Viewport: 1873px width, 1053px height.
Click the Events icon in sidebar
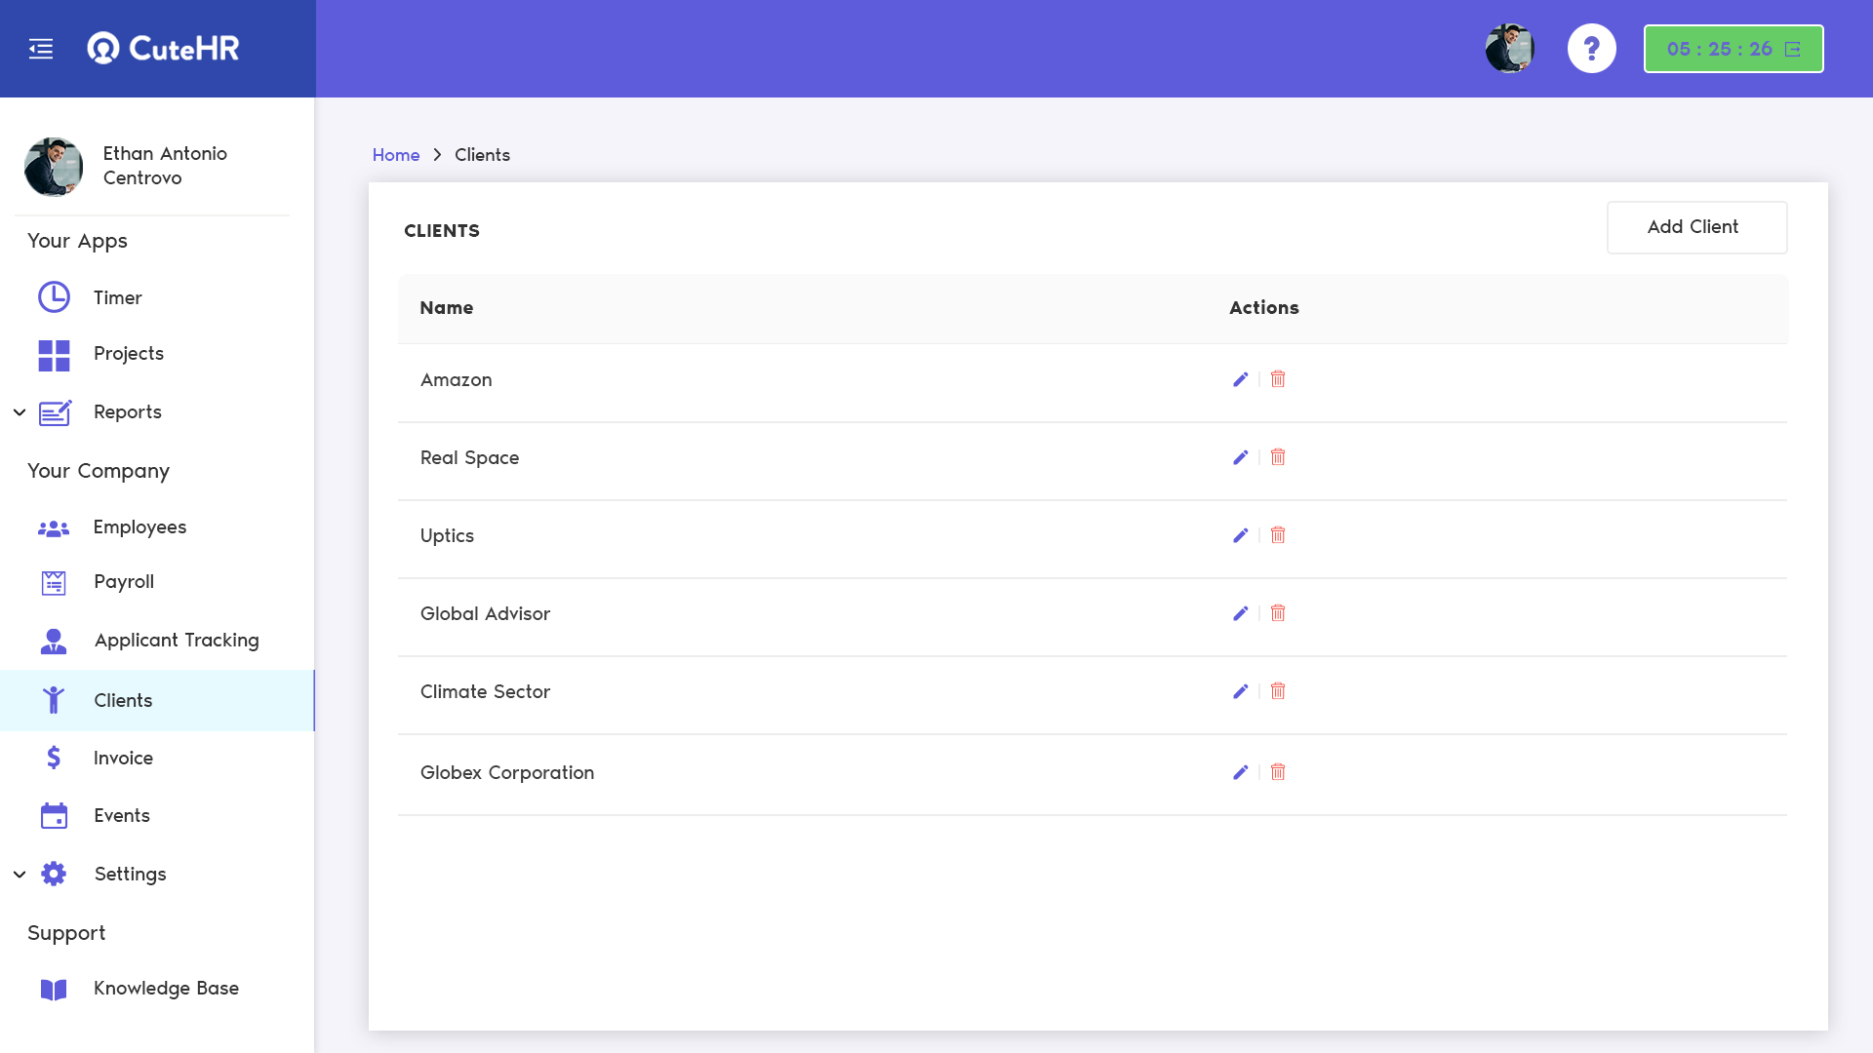point(53,815)
